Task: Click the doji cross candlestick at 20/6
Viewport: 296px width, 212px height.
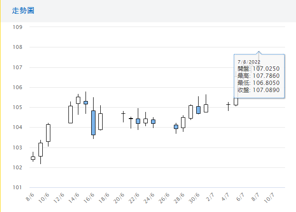Action: pos(123,114)
